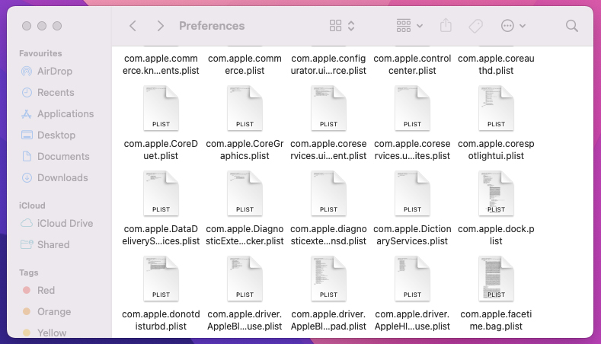The height and width of the screenshot is (344, 601).
Task: Click the Search magnifier icon
Action: 571,26
